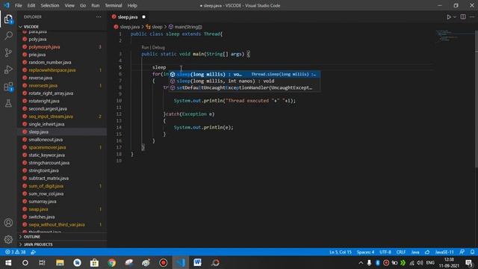This screenshot has width=478, height=269.
Task: Click the Run Java play button in editor toolbar
Action: click(x=449, y=17)
